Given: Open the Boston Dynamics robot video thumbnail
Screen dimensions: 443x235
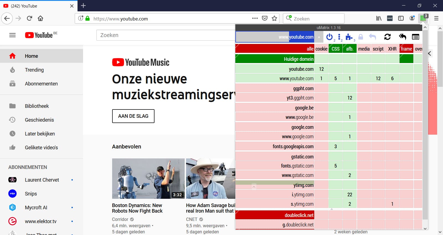Looking at the screenshot, I should (x=148, y=178).
